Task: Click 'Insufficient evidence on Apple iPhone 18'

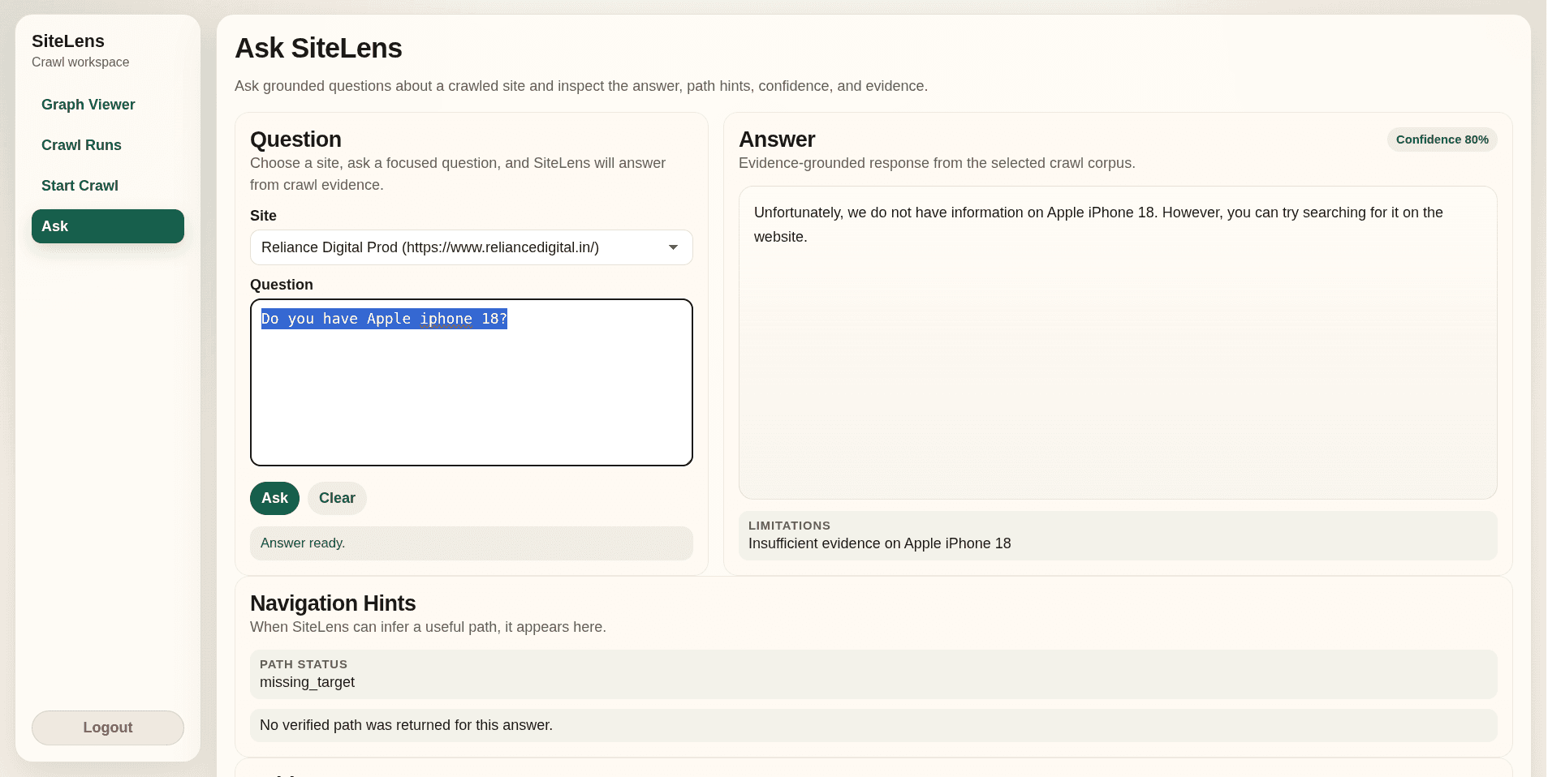Action: (879, 543)
